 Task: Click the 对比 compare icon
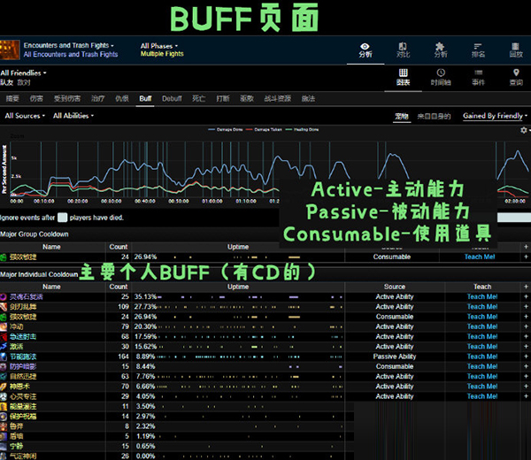pyautogui.click(x=403, y=49)
